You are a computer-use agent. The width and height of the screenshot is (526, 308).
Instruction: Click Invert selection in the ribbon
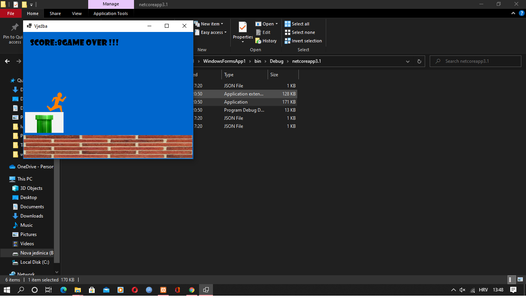[303, 41]
